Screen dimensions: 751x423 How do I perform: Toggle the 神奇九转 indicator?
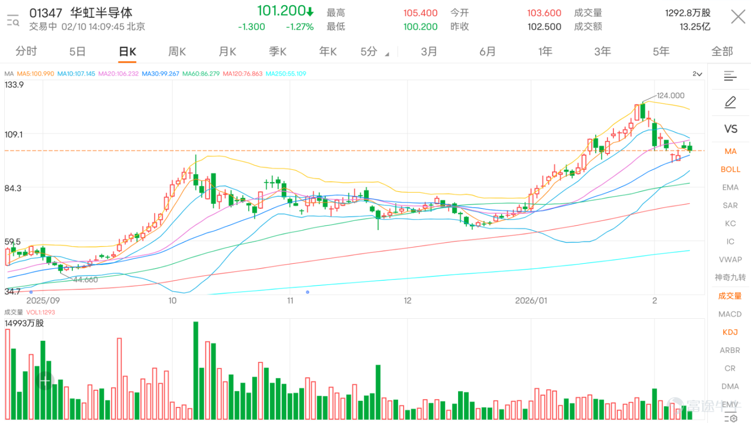tap(730, 277)
